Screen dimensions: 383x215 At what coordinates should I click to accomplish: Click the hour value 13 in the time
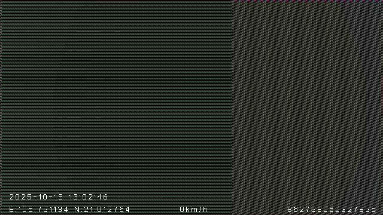[x=73, y=197]
